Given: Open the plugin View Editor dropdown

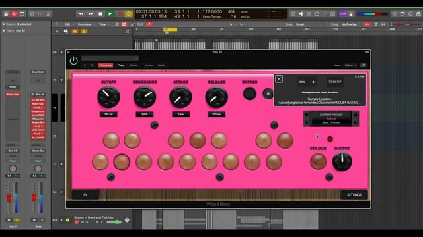Looking at the screenshot, I should tap(350, 65).
